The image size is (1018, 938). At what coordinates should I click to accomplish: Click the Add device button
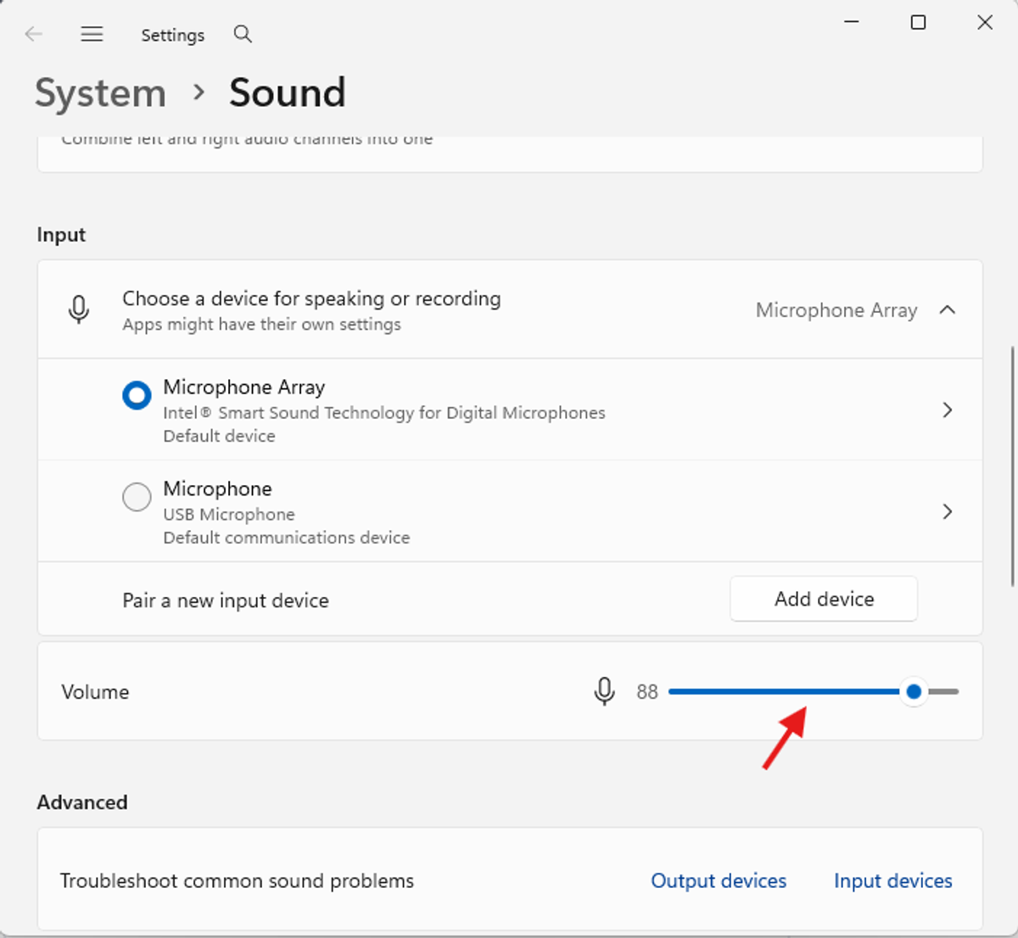pyautogui.click(x=823, y=599)
